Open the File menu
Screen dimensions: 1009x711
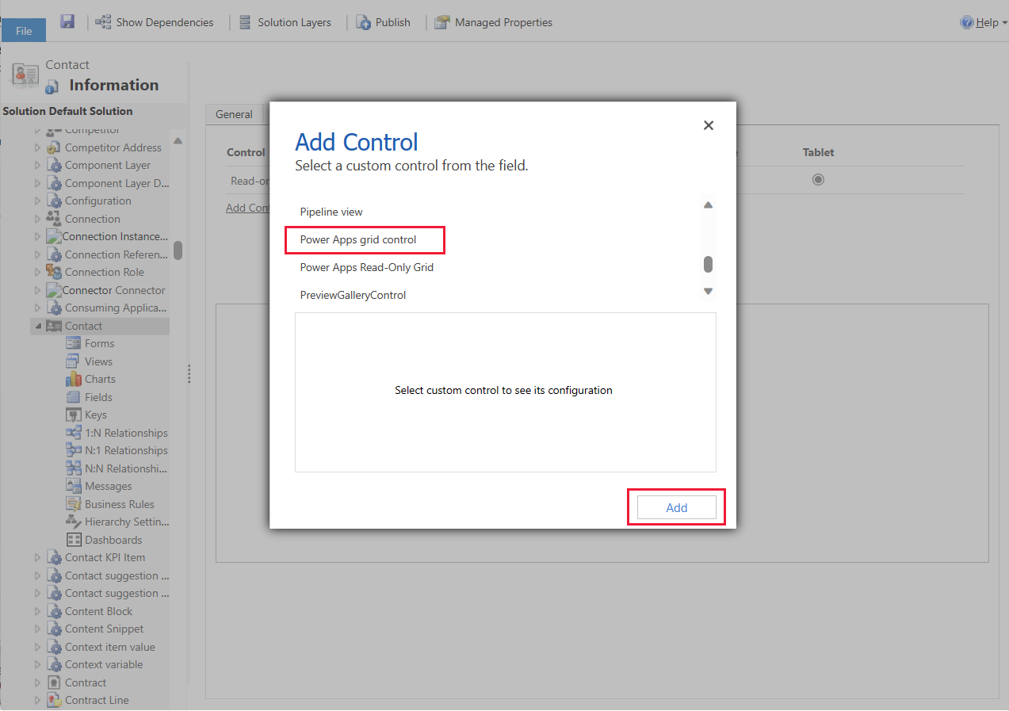24,31
